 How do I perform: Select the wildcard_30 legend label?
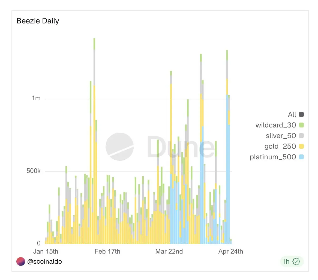pyautogui.click(x=275, y=125)
